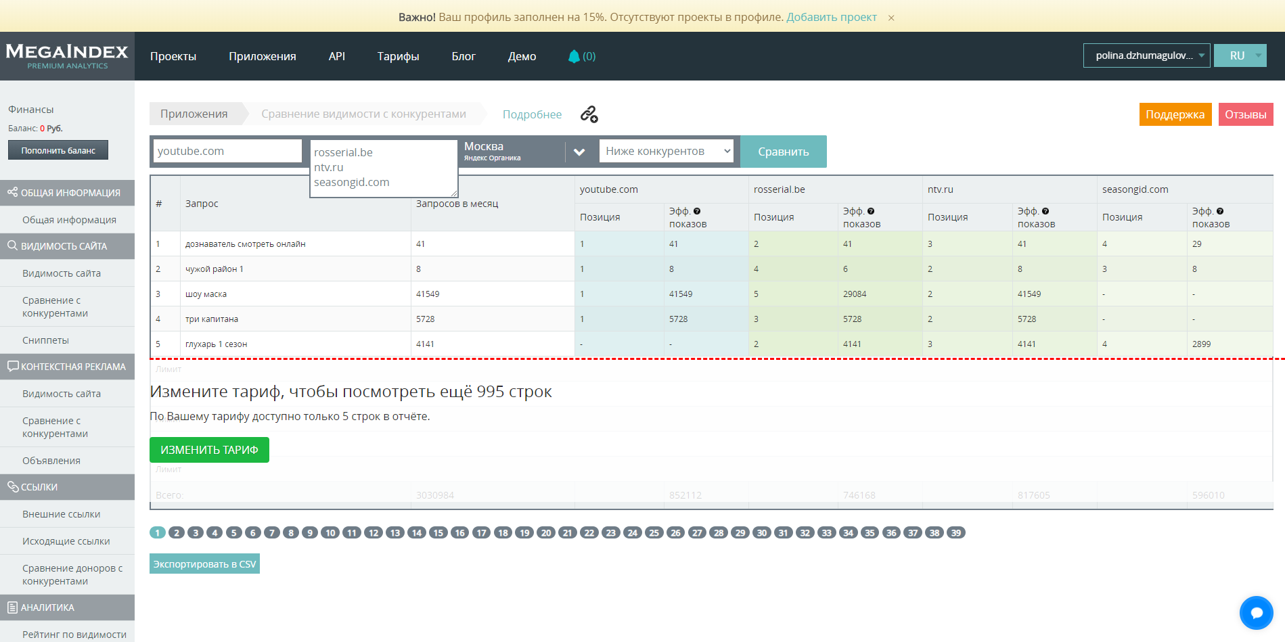Open the Демо menu item
1285x642 pixels.
click(522, 56)
